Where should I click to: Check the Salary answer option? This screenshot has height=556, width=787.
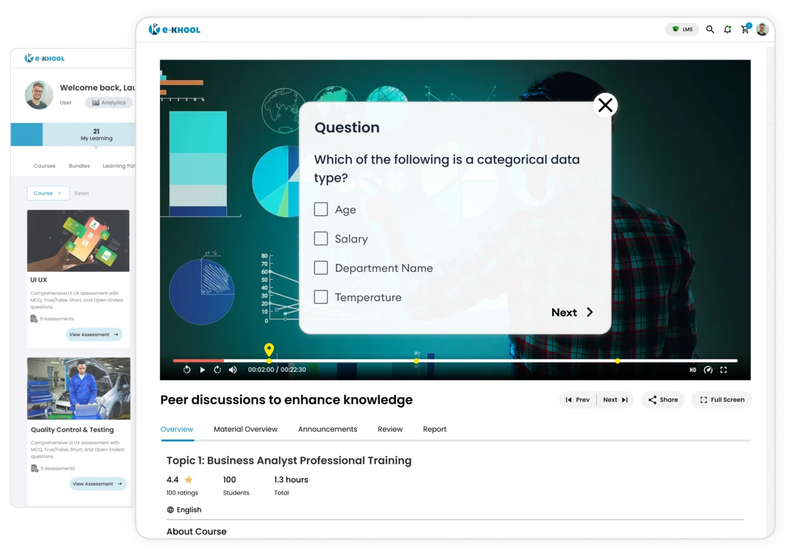(321, 238)
